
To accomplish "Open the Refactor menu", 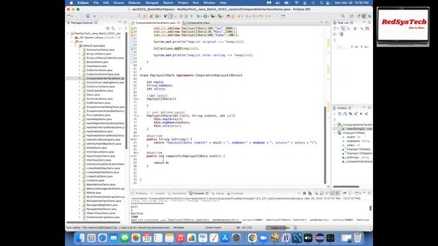I will pyautogui.click(x=135, y=3).
